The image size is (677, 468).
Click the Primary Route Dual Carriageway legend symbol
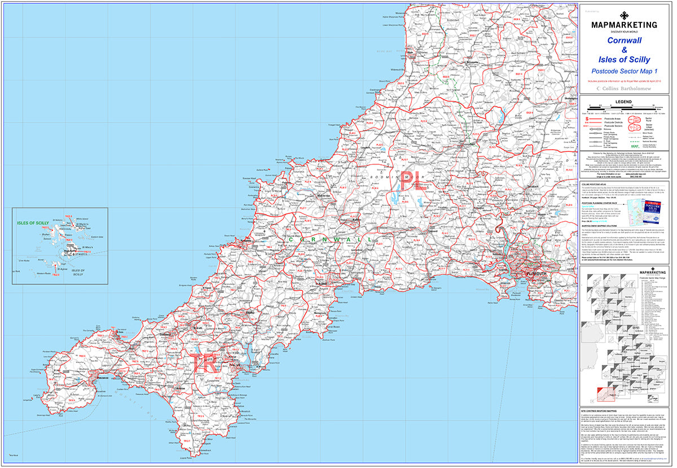(595, 133)
